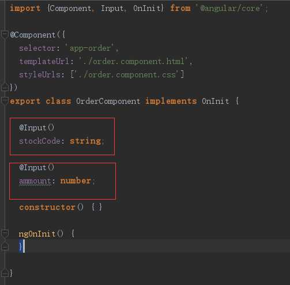Click the '@angular/core' string
The width and height of the screenshot is (290, 285).
click(x=229, y=8)
